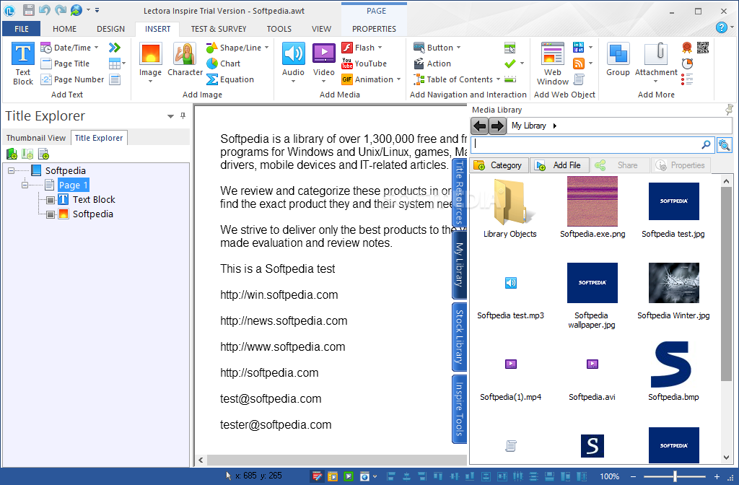The width and height of the screenshot is (739, 485).
Task: Click the Share button
Action: (x=620, y=165)
